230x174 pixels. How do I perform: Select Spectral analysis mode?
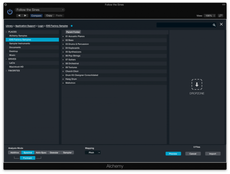(x=28, y=152)
